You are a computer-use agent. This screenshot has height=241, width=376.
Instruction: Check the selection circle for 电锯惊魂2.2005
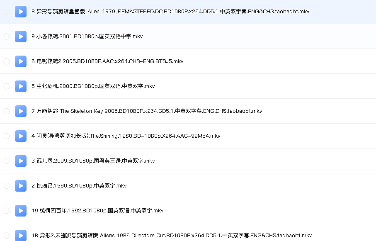(x=7, y=61)
